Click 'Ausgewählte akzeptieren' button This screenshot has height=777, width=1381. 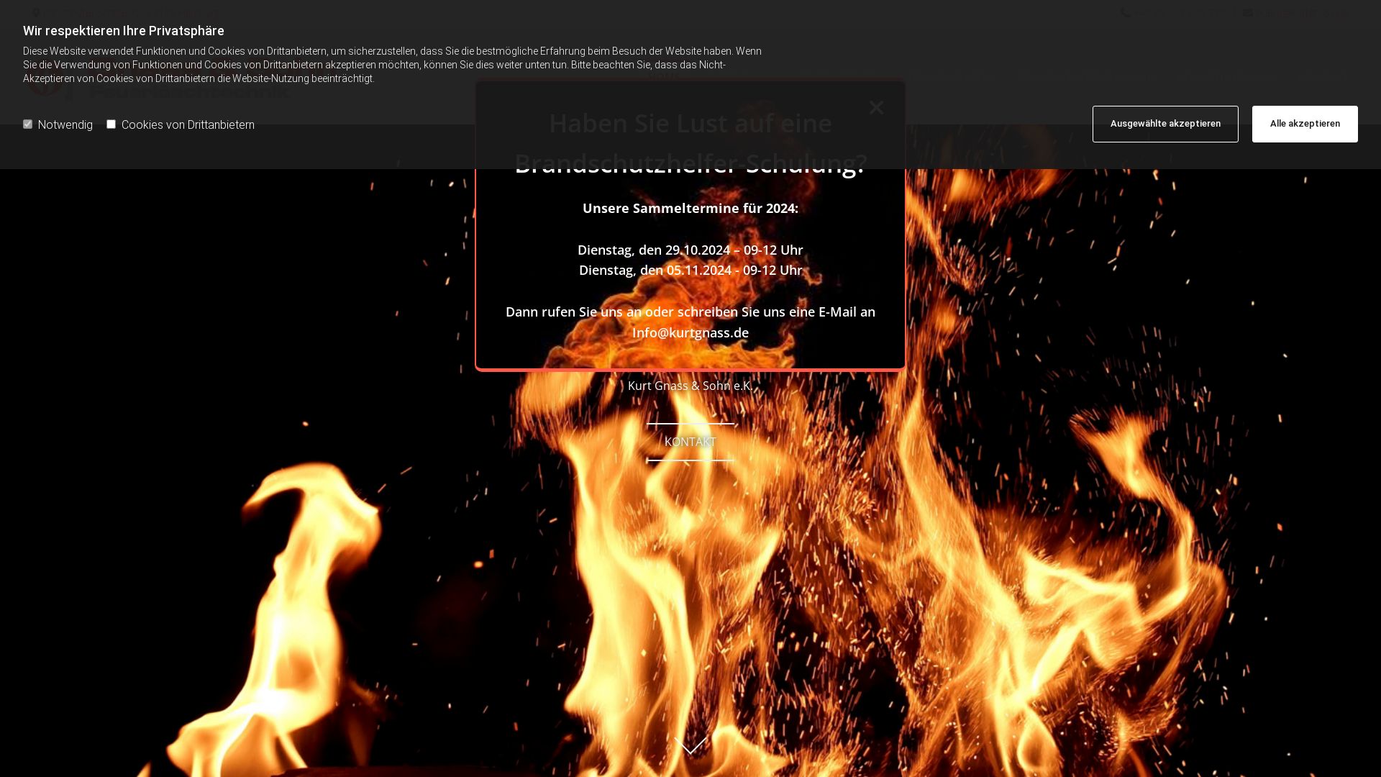point(1165,124)
